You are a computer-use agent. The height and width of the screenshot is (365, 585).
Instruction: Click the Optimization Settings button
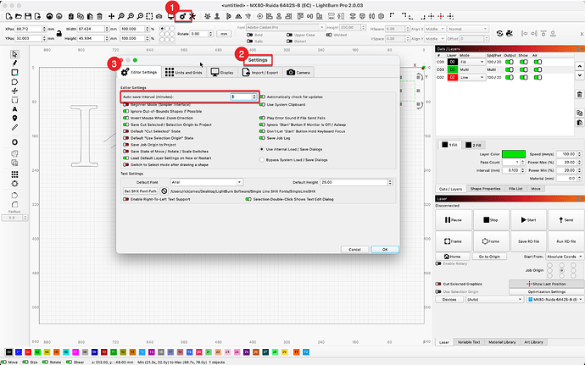pyautogui.click(x=547, y=292)
